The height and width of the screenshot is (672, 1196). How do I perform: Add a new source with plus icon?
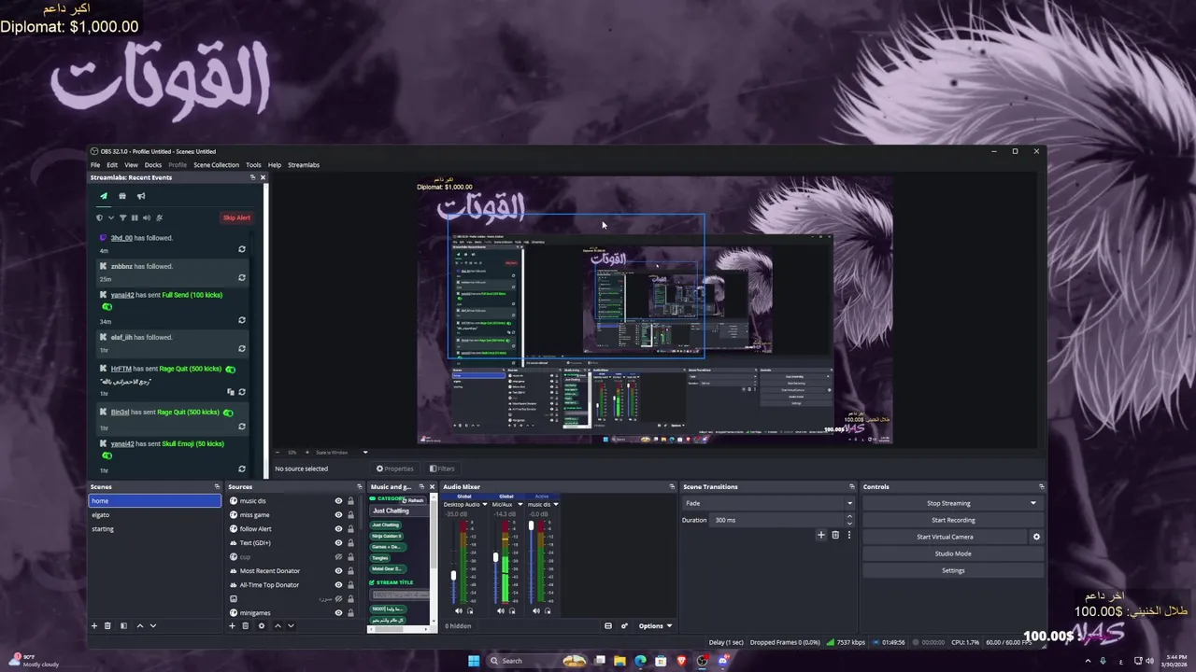point(232,625)
